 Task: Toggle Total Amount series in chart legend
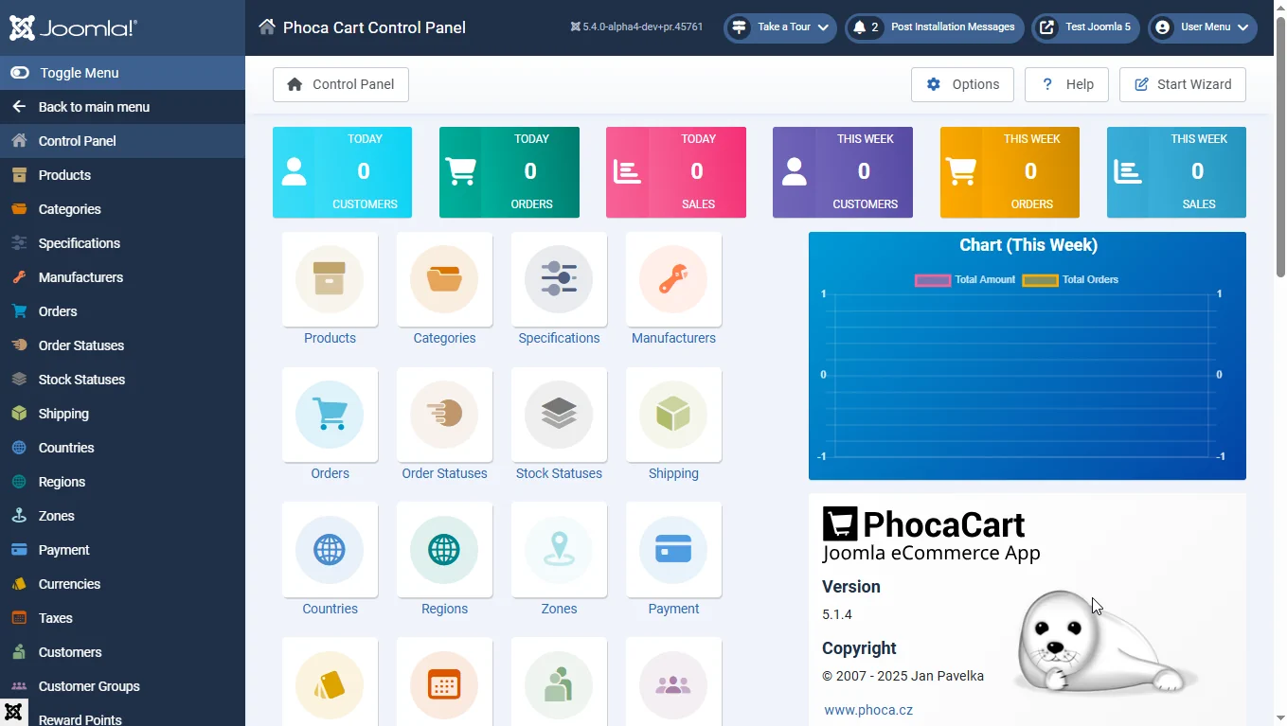point(965,280)
